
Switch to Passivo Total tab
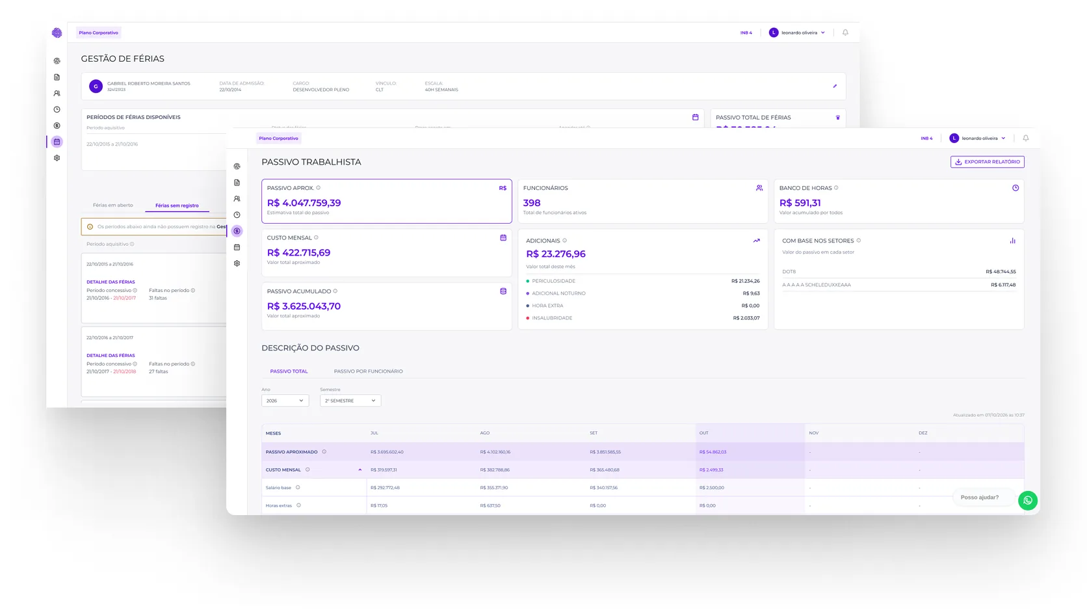pyautogui.click(x=289, y=371)
